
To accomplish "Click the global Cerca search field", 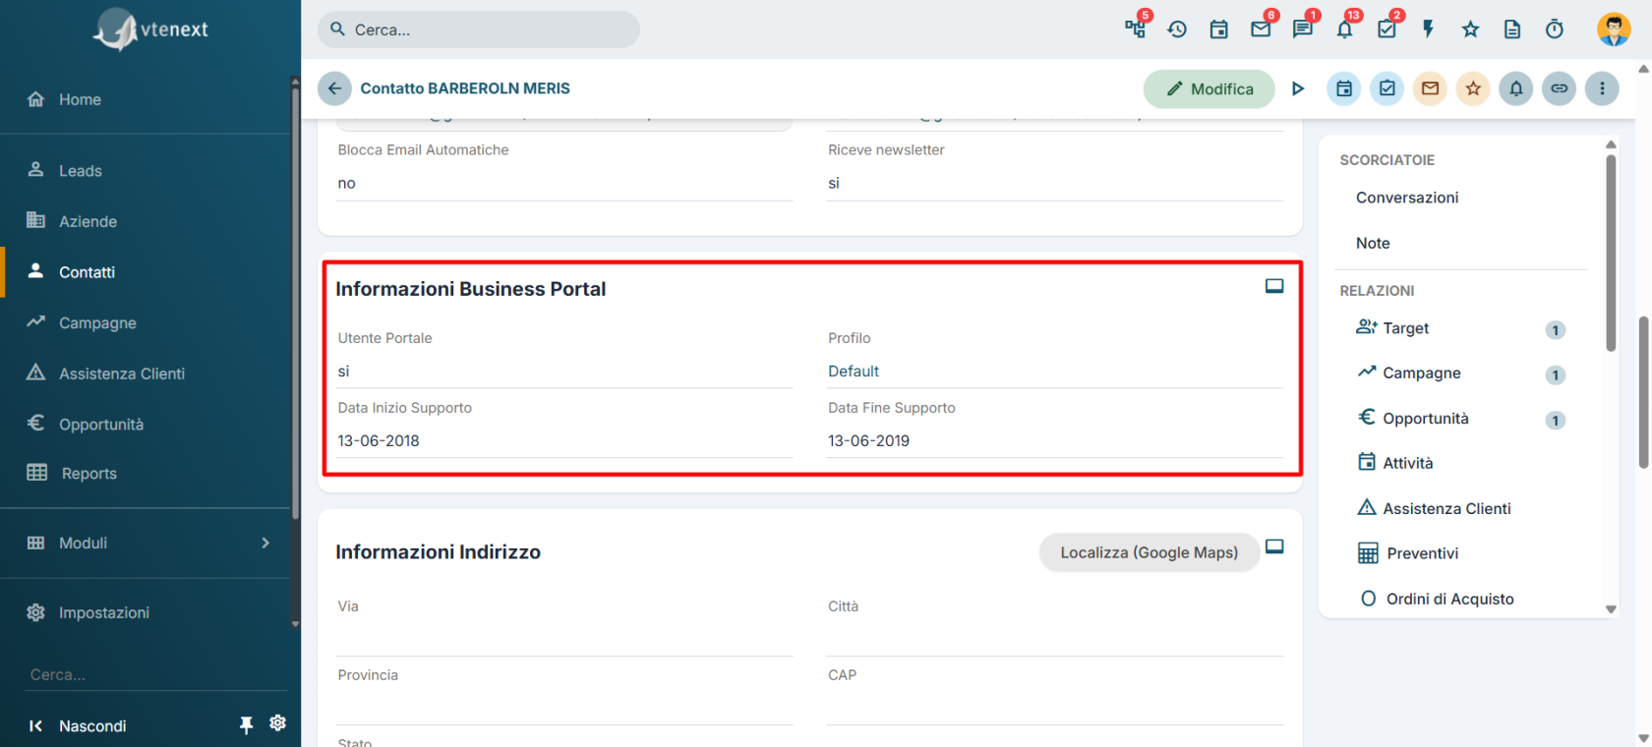I will click(x=479, y=29).
